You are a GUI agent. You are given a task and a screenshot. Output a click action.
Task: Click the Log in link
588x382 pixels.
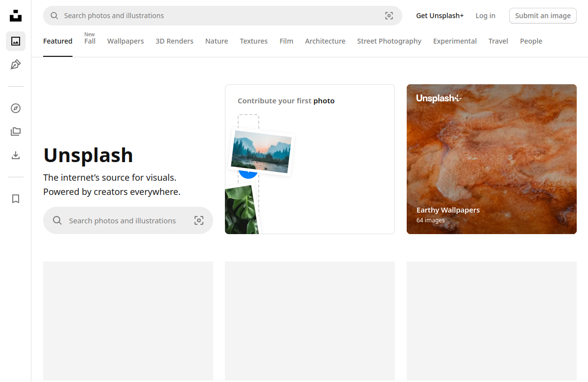pos(486,16)
